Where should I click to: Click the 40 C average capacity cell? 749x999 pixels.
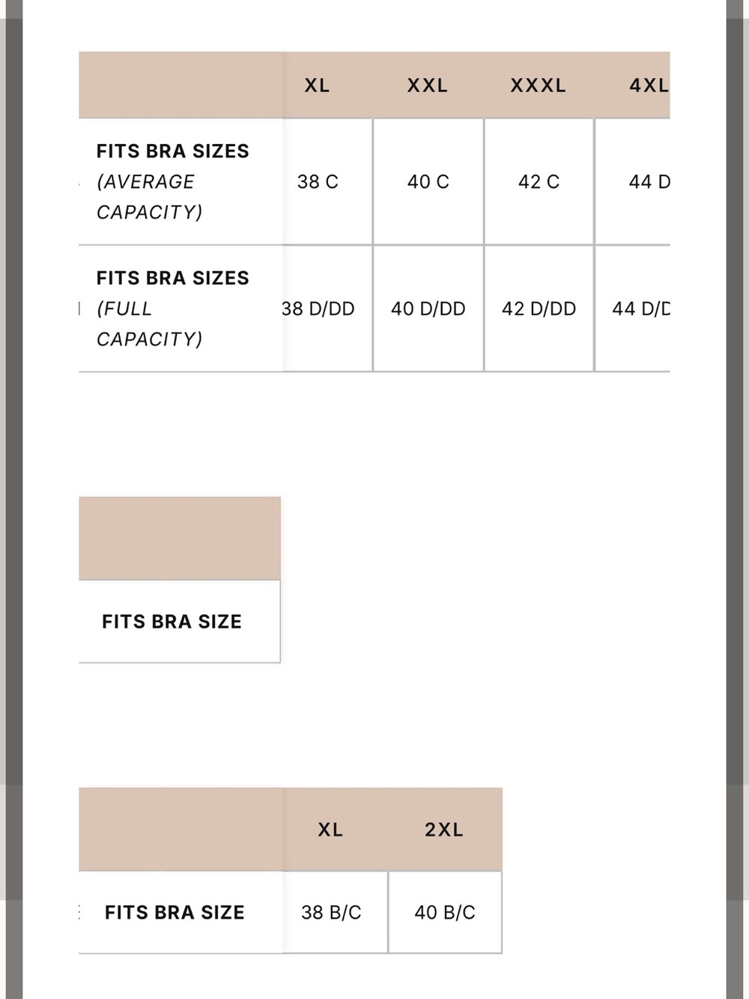[428, 182]
